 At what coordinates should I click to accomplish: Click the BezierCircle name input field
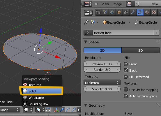click(123, 33)
